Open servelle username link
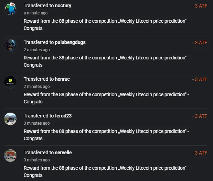This screenshot has height=181, width=213. [x=63, y=152]
